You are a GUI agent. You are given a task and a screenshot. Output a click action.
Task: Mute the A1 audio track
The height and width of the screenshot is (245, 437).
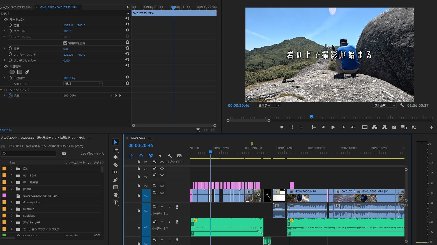click(162, 207)
